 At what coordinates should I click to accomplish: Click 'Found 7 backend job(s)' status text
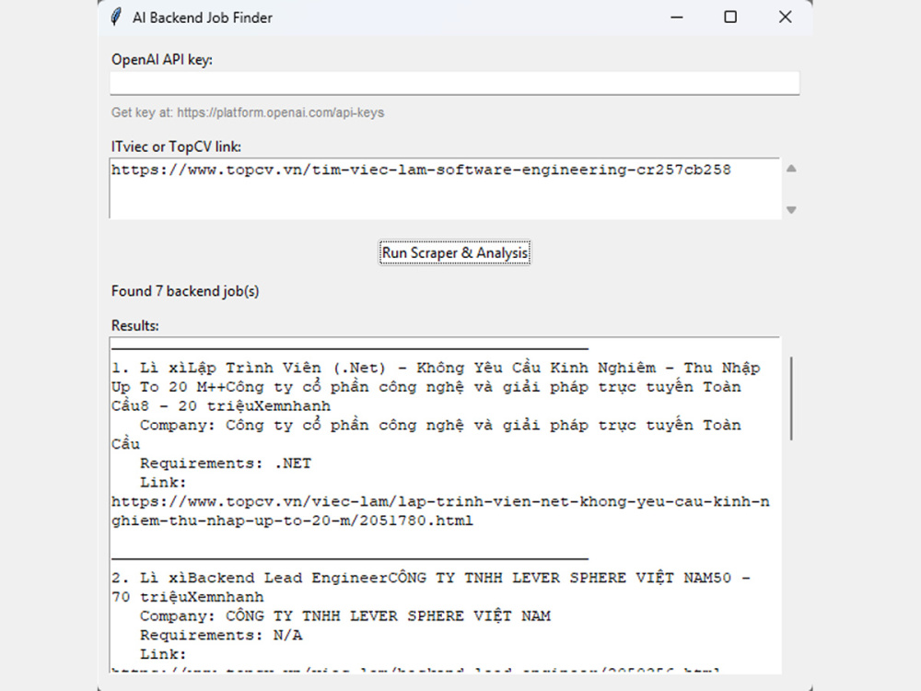pos(185,291)
